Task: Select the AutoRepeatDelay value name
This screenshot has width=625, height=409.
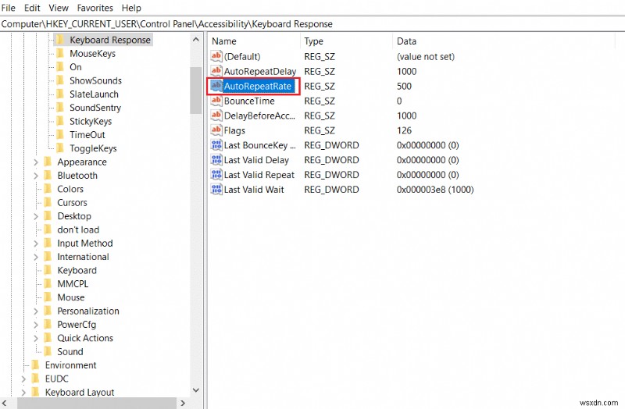Action: pos(260,71)
